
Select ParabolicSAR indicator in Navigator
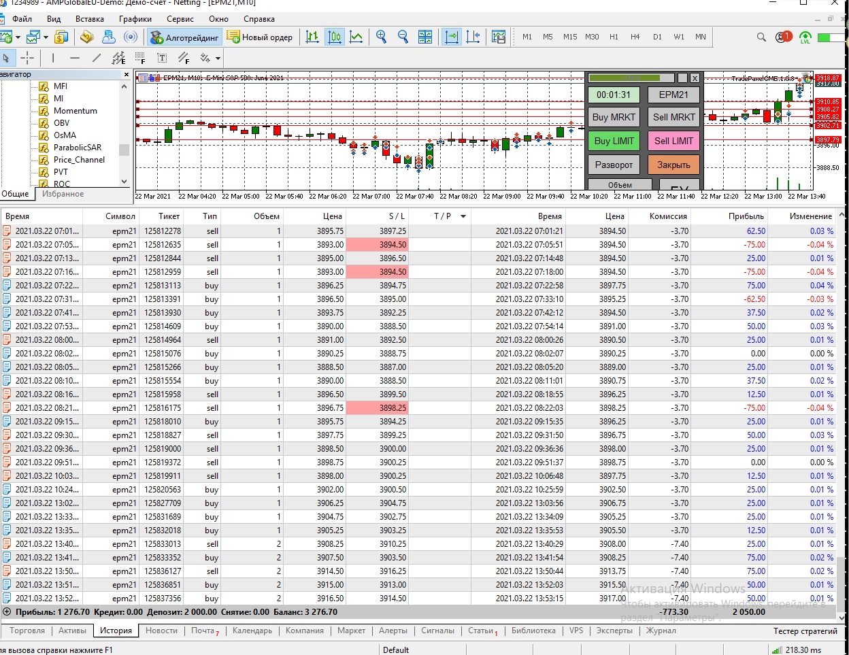coord(78,148)
